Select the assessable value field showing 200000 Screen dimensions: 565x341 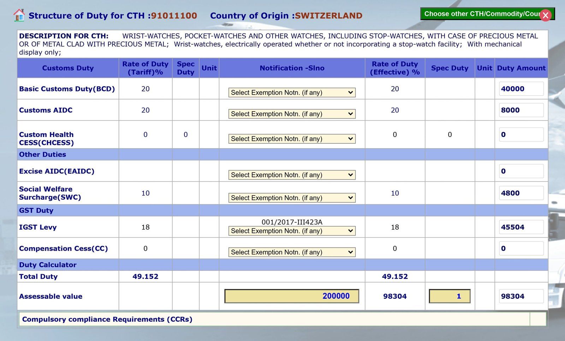click(x=292, y=296)
